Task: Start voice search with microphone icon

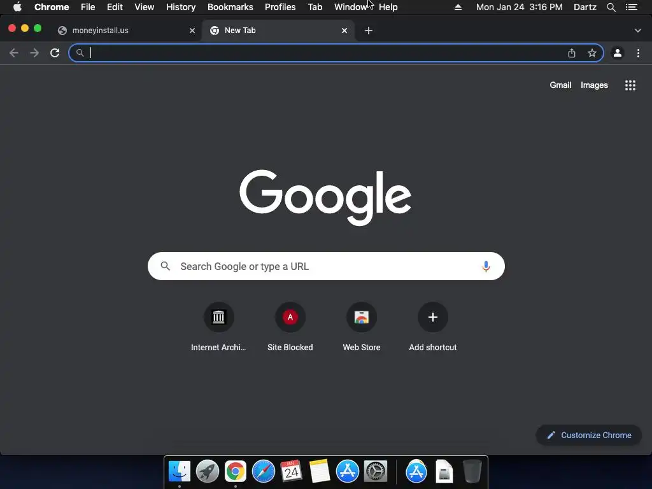Action: coord(486,266)
